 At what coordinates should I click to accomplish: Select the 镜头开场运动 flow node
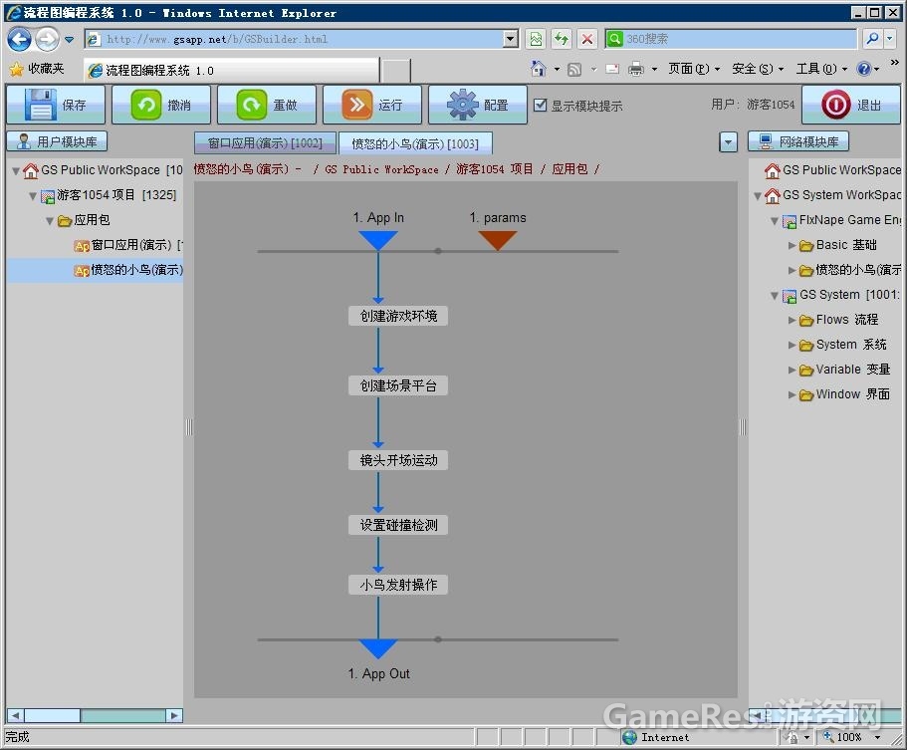pos(398,460)
